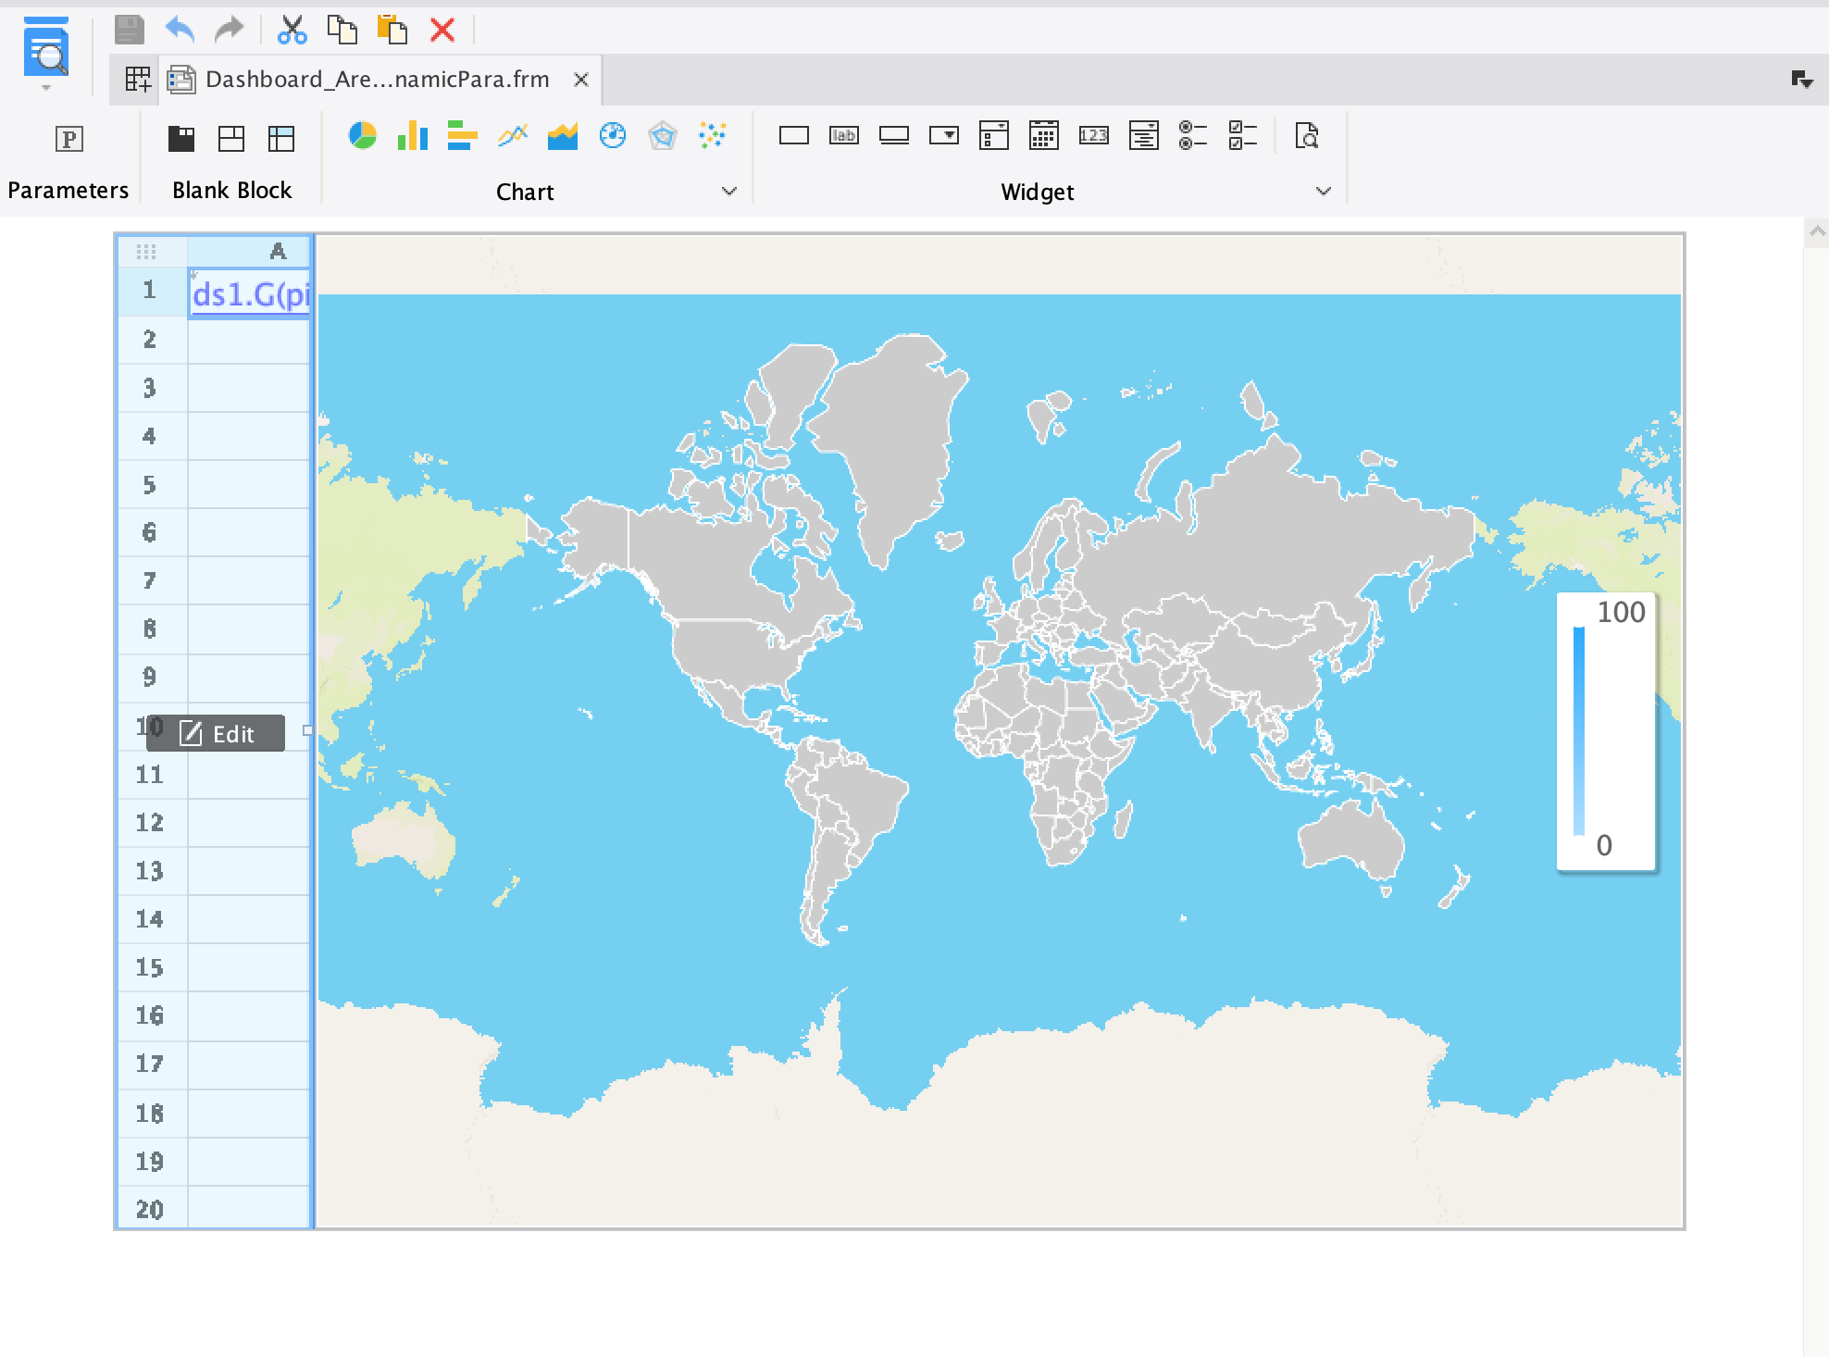
Task: Add a scatter chart
Action: [713, 136]
